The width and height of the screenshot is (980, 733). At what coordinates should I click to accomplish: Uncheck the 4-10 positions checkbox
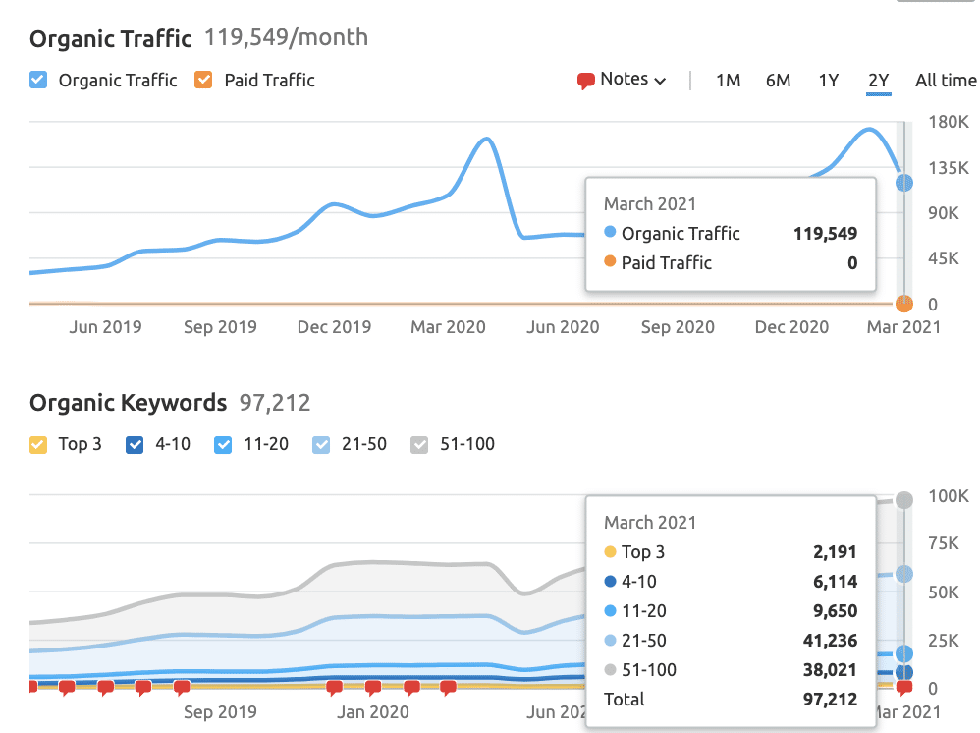(x=136, y=444)
